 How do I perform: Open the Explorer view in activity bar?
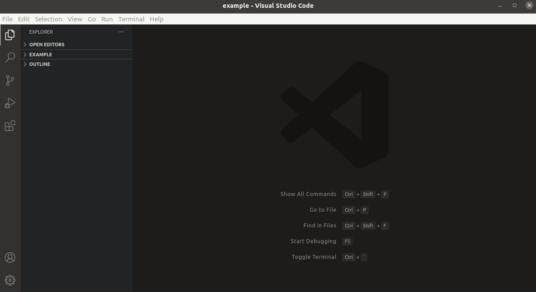[10, 35]
